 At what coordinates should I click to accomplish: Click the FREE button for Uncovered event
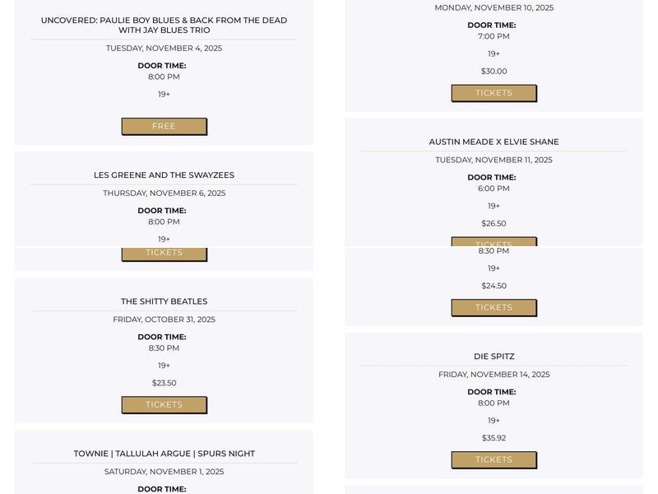click(x=164, y=126)
